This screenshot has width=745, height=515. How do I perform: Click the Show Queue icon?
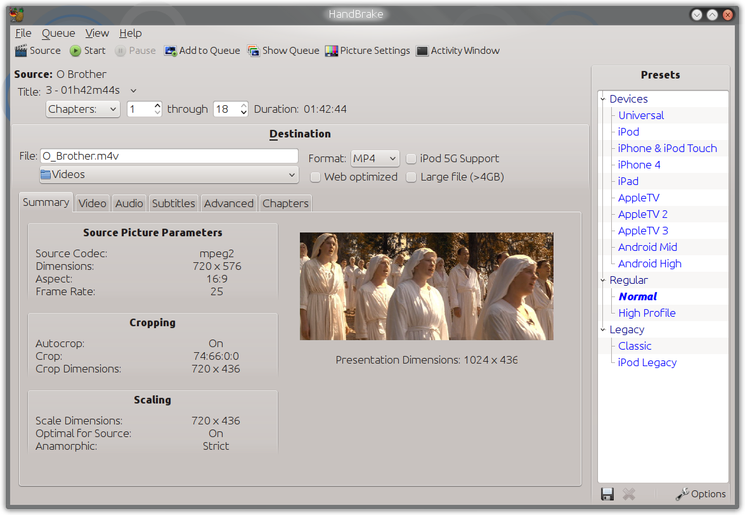pos(254,51)
